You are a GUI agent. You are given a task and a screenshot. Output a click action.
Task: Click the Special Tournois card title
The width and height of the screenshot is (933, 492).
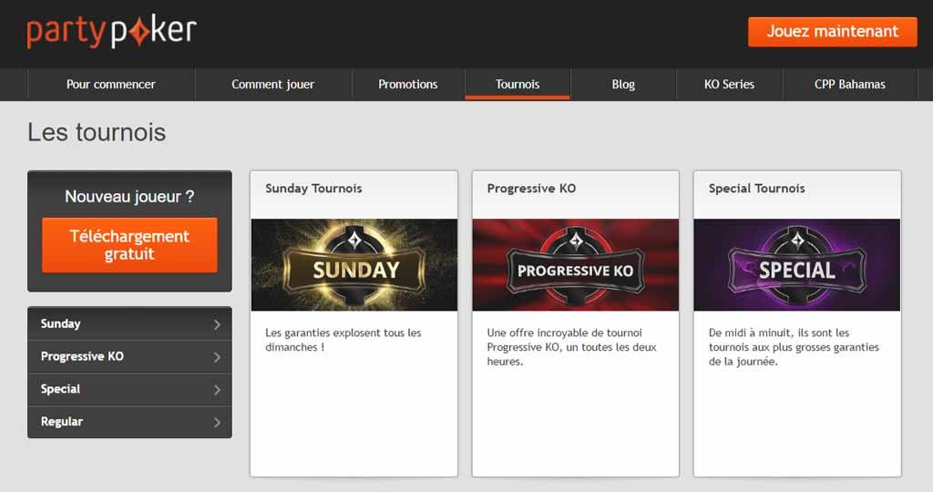point(757,189)
